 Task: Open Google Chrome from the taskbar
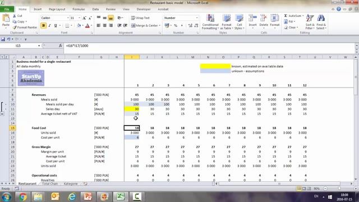coord(22,197)
